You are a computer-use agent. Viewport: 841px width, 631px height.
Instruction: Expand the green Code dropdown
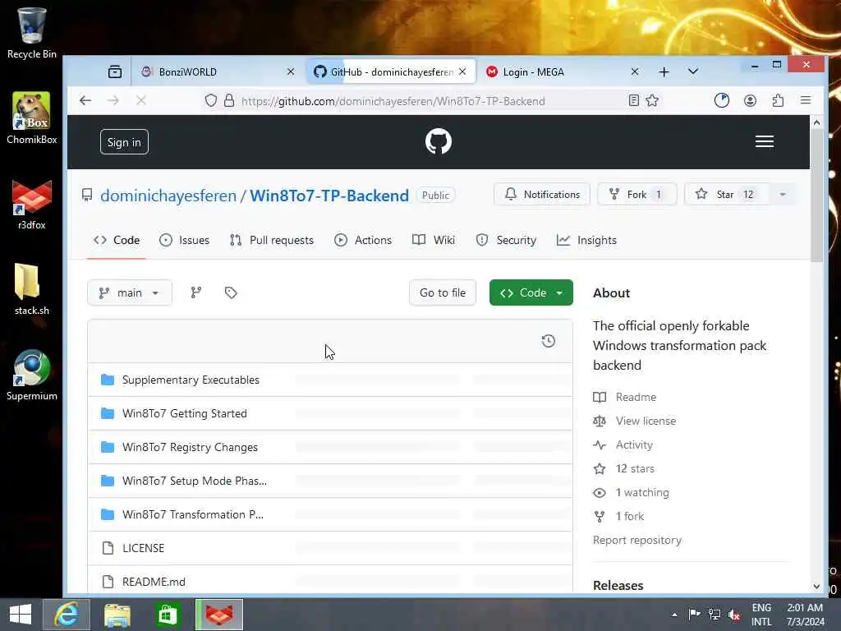point(531,292)
